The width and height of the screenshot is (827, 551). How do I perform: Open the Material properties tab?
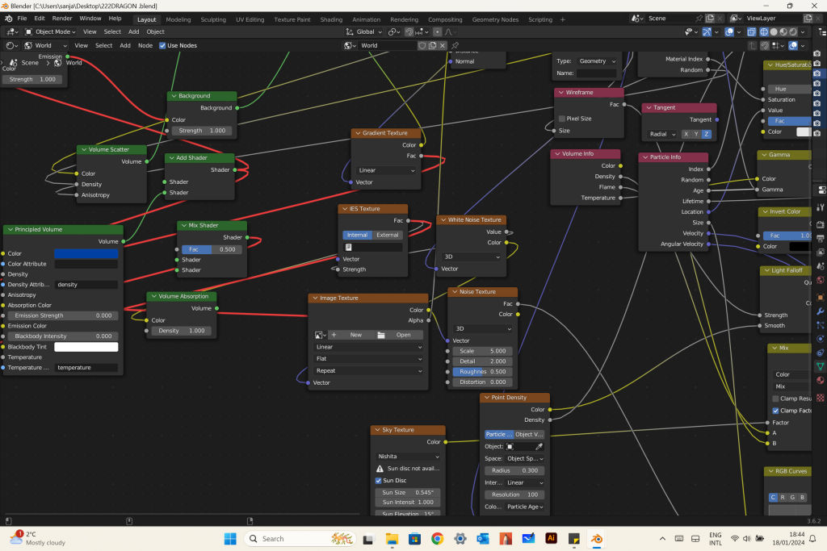point(821,380)
